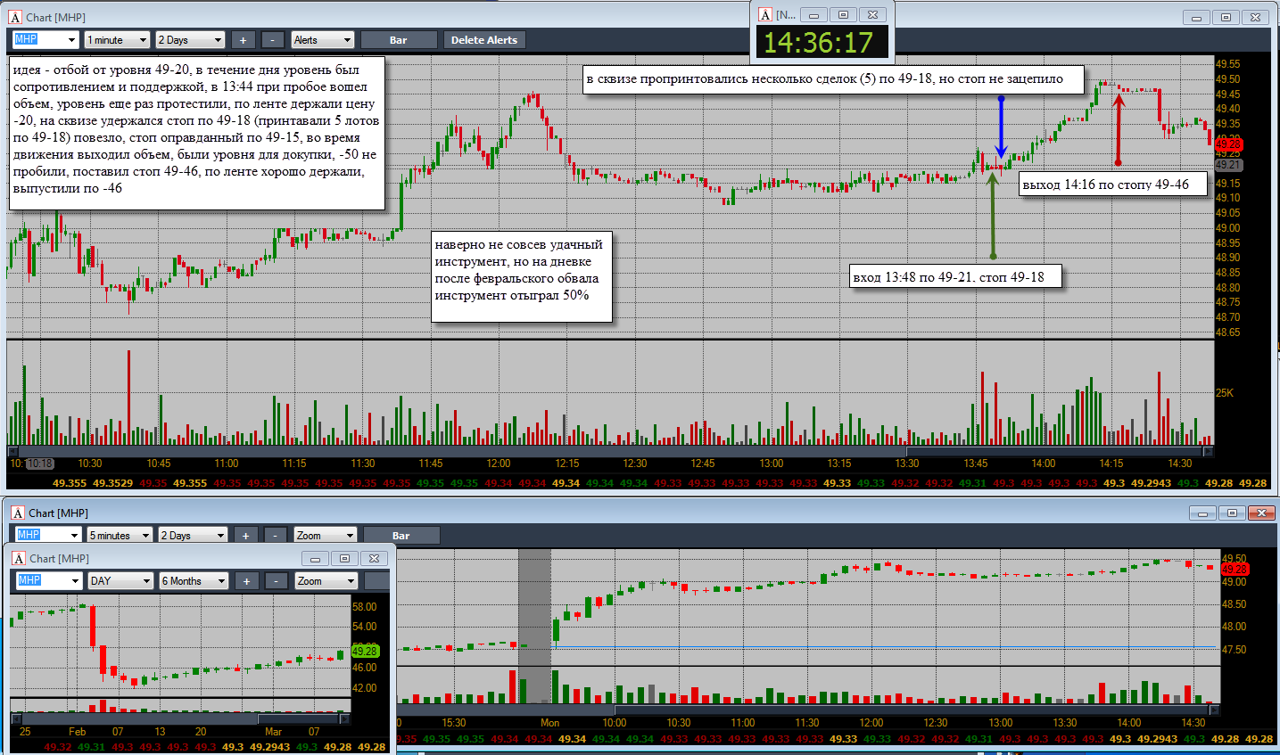Click minus button in DAY chart toolbar
The image size is (1280, 755).
pyautogui.click(x=277, y=581)
